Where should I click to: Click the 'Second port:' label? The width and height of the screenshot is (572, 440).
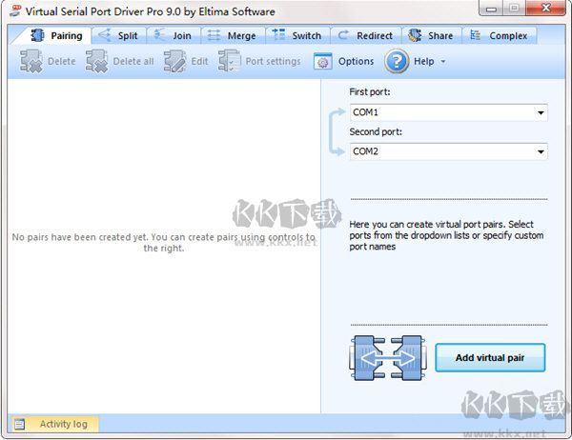376,131
